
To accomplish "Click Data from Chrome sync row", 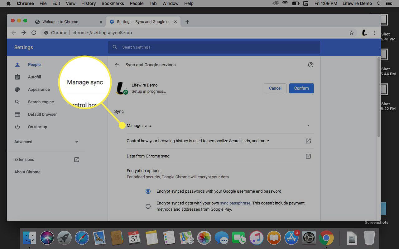I will [220, 156].
